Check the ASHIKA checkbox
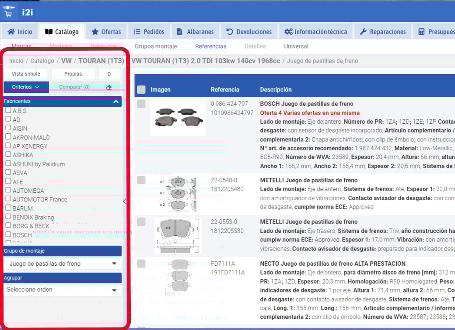 coord(8,154)
